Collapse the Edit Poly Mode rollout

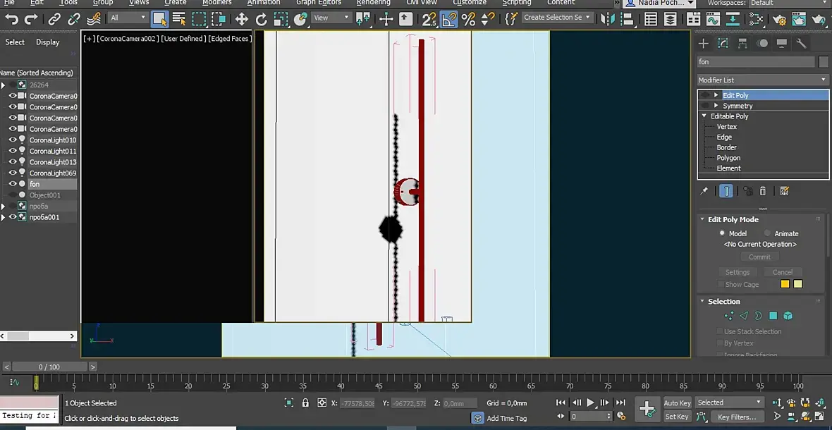click(x=702, y=219)
